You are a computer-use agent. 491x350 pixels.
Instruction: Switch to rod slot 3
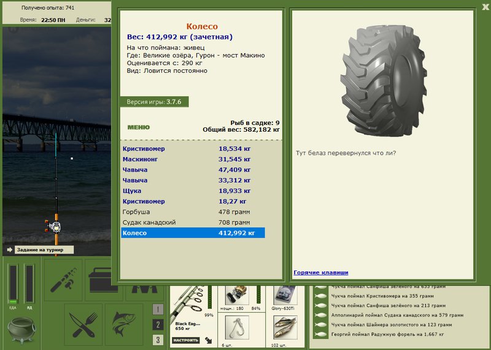click(x=158, y=340)
